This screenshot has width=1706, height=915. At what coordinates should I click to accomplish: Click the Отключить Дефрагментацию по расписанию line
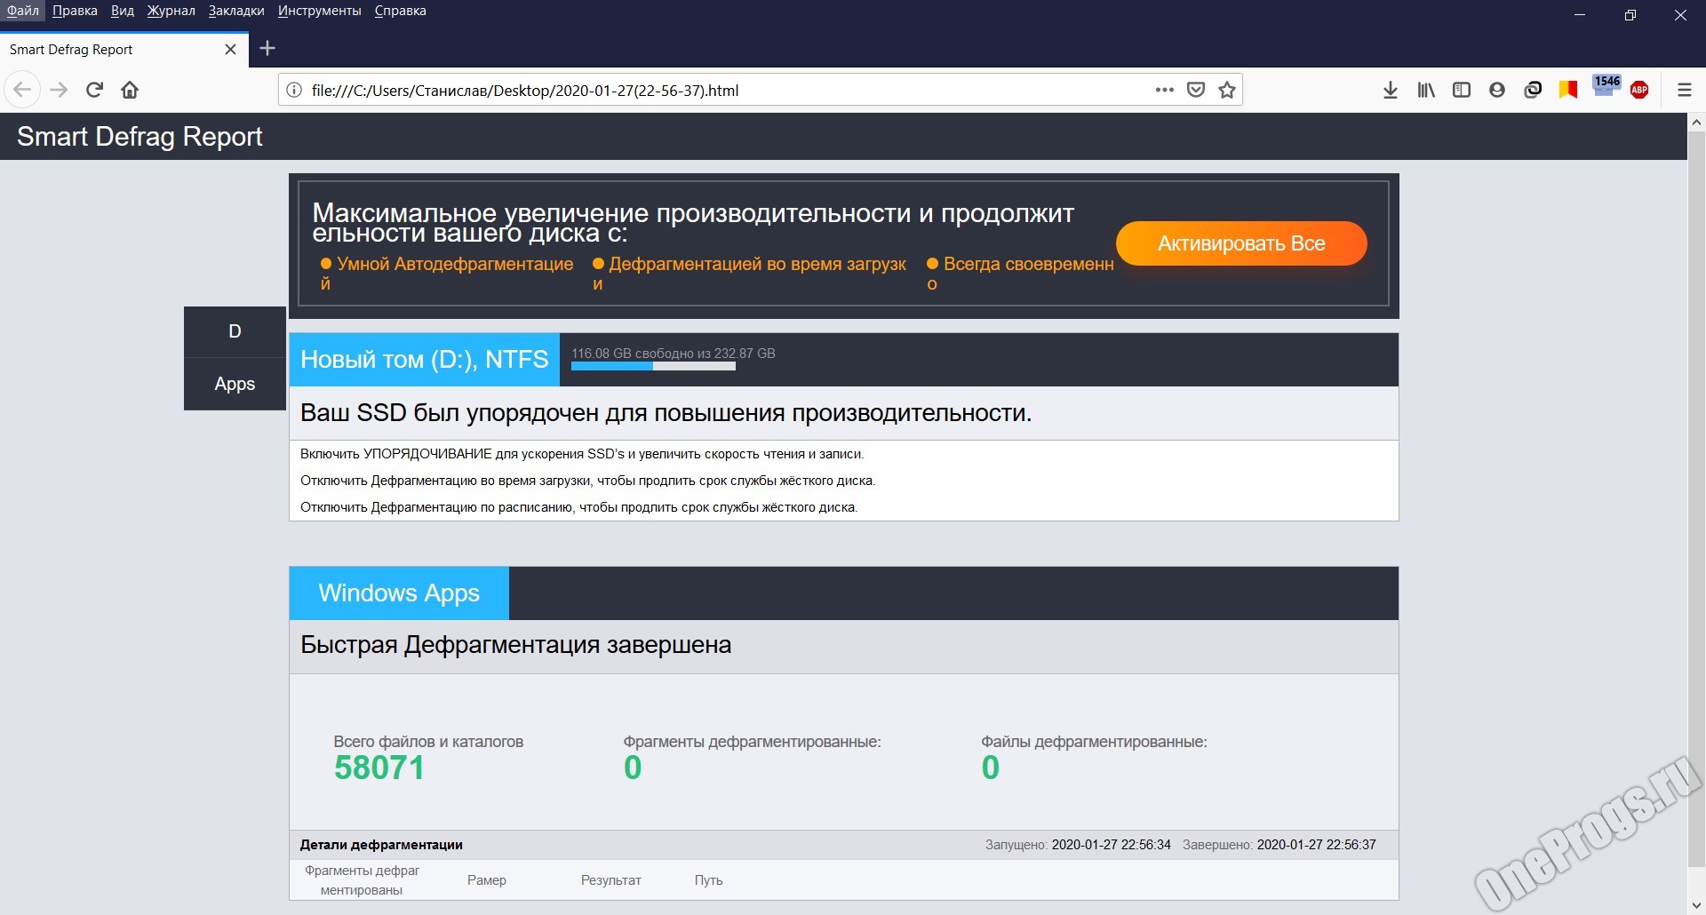(x=578, y=507)
